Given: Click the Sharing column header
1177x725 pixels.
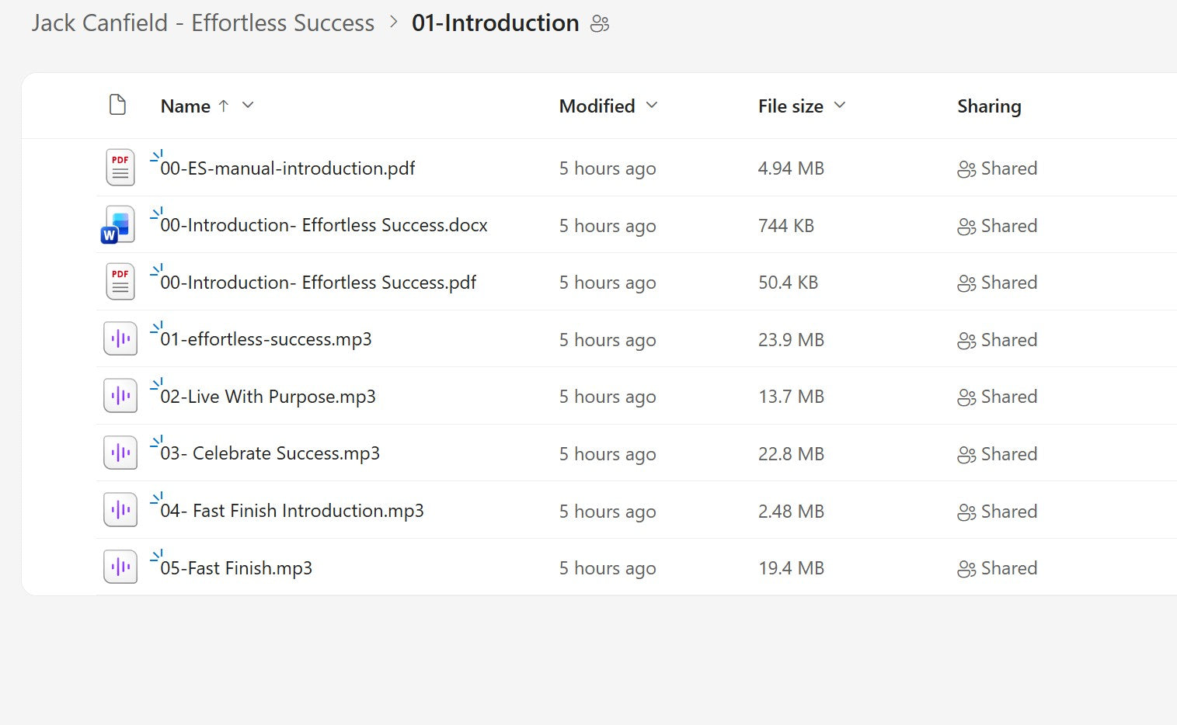Looking at the screenshot, I should point(988,106).
